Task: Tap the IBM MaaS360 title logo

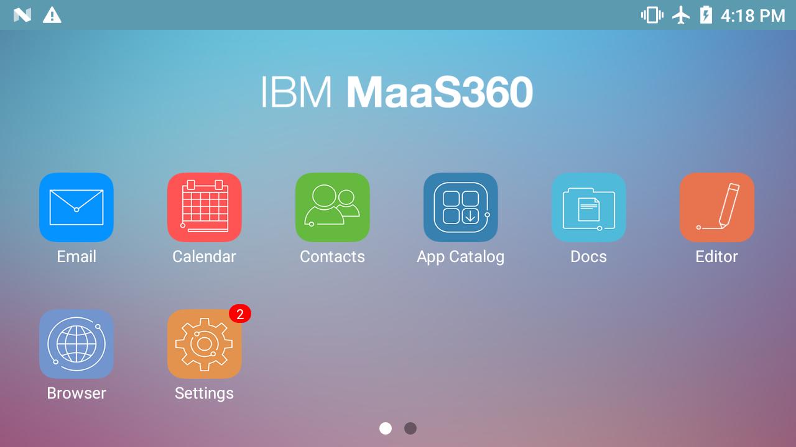Action: click(x=397, y=93)
